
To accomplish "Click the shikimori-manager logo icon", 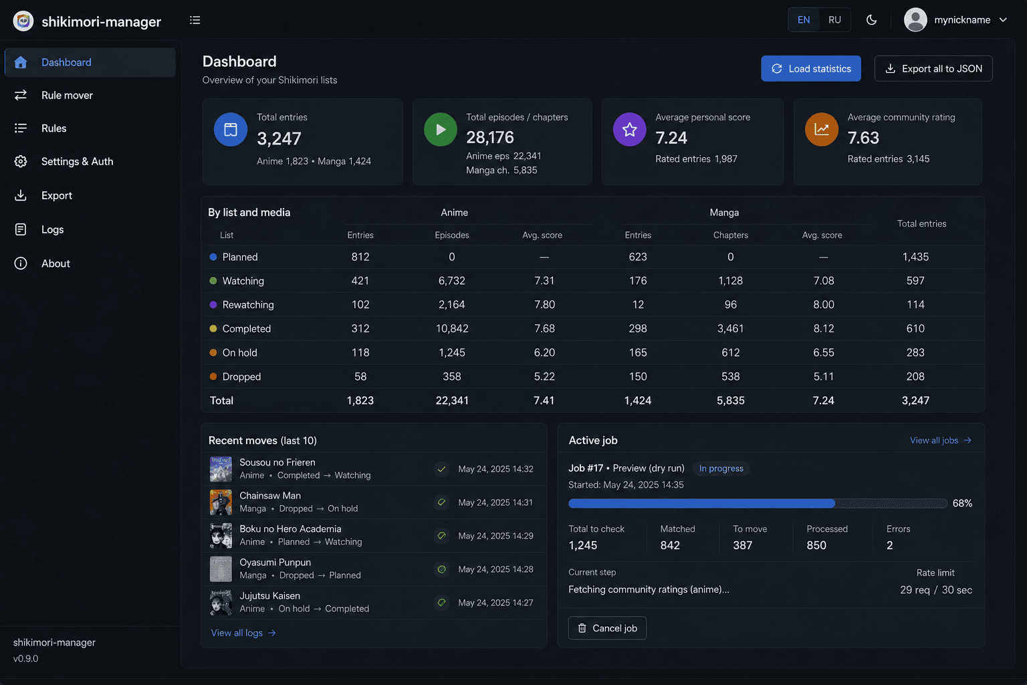I will (x=23, y=21).
